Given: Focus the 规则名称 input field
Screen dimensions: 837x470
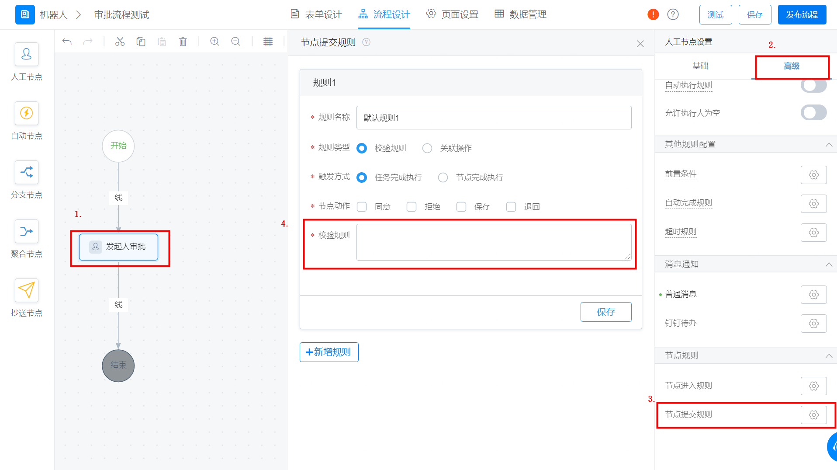Looking at the screenshot, I should coord(494,118).
